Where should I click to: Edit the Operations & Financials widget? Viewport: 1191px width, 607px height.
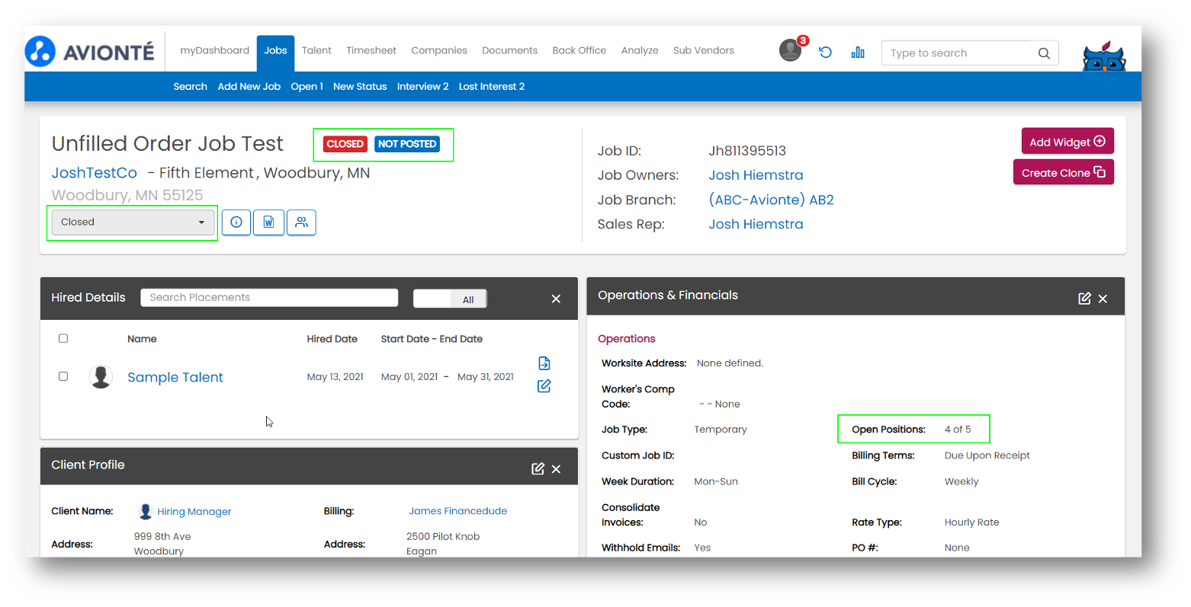pyautogui.click(x=1084, y=298)
